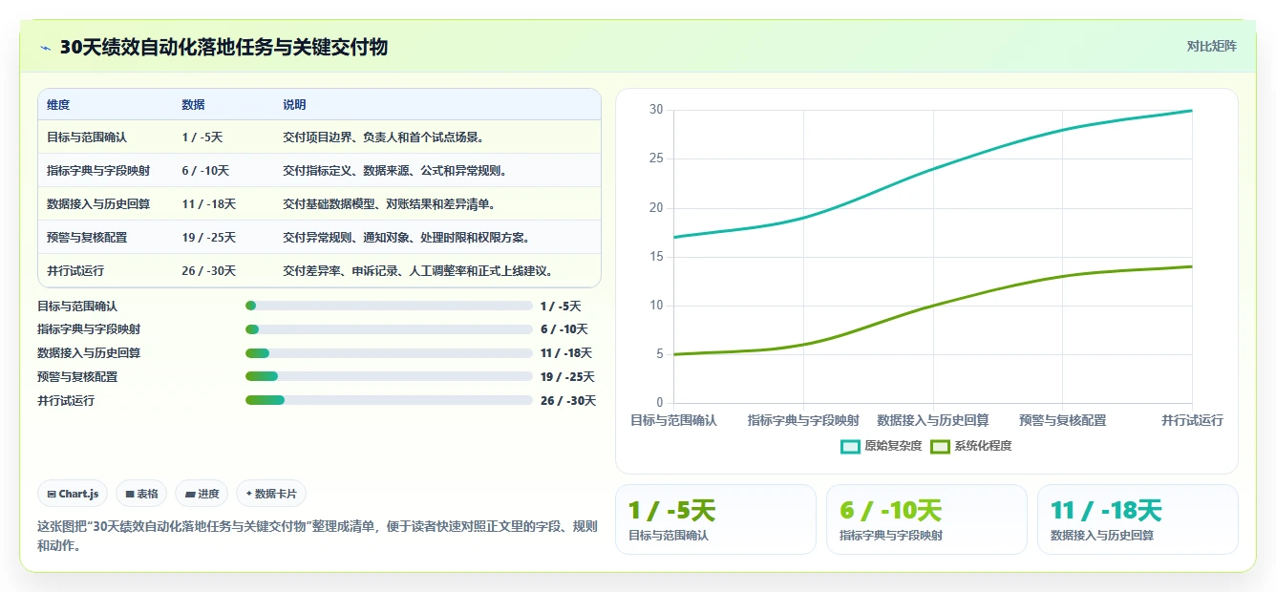Click table cell 11 / -18天
1276x592 pixels.
(x=208, y=204)
